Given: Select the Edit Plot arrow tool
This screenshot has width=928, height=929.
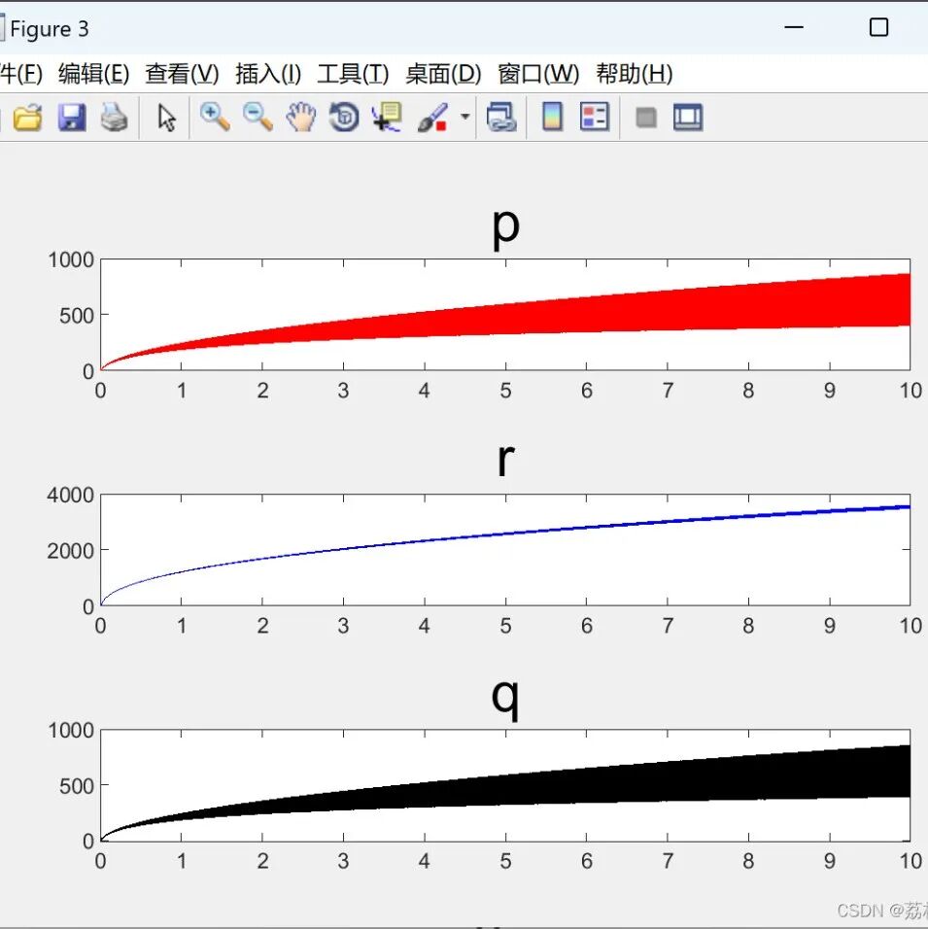Looking at the screenshot, I should [x=166, y=117].
